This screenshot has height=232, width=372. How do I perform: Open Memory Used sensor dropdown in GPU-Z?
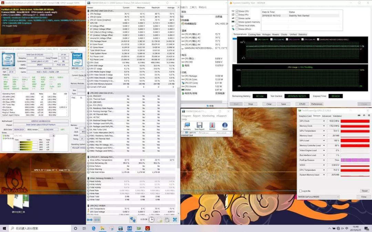pos(324,136)
